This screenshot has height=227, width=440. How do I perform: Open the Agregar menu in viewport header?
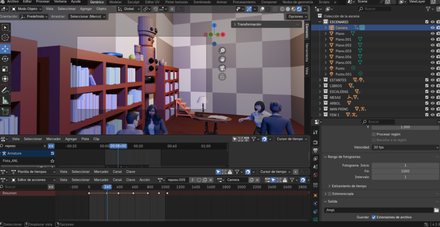coord(86,9)
